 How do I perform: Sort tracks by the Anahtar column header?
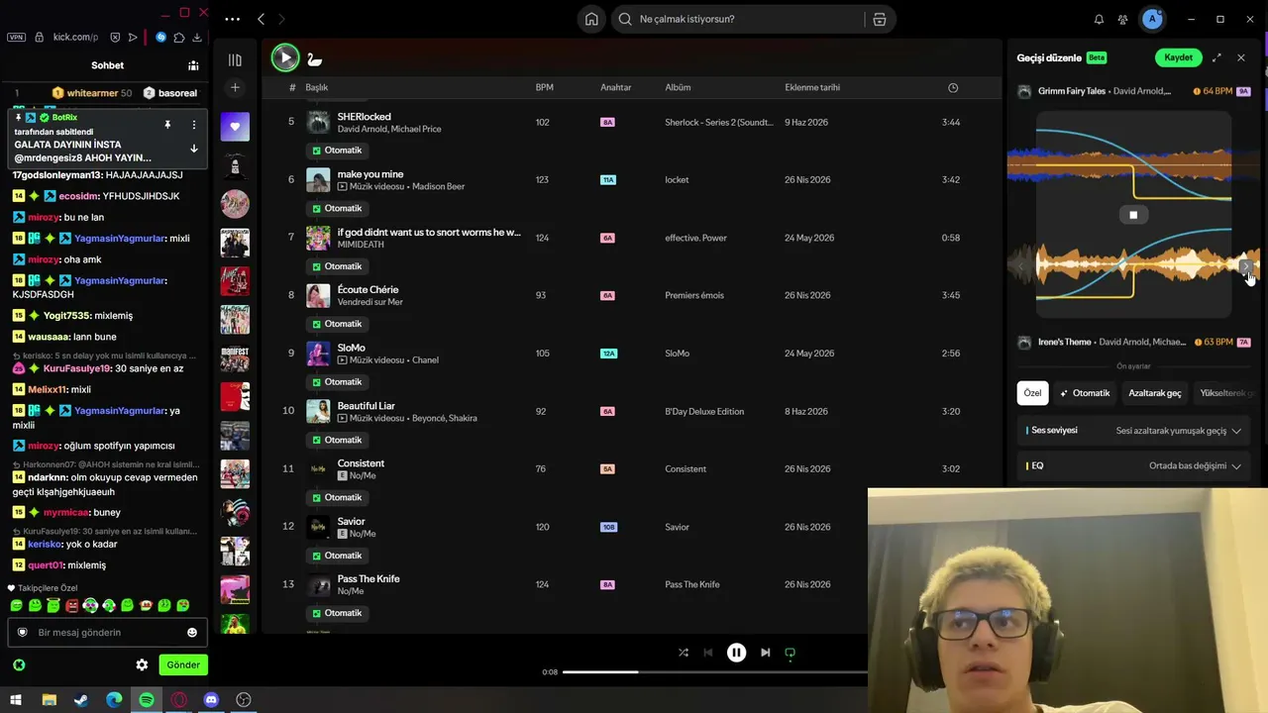tap(615, 87)
